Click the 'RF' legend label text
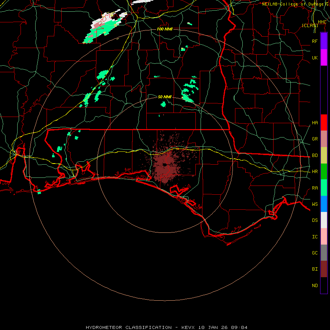This screenshot has width=330, height=330. (315, 41)
